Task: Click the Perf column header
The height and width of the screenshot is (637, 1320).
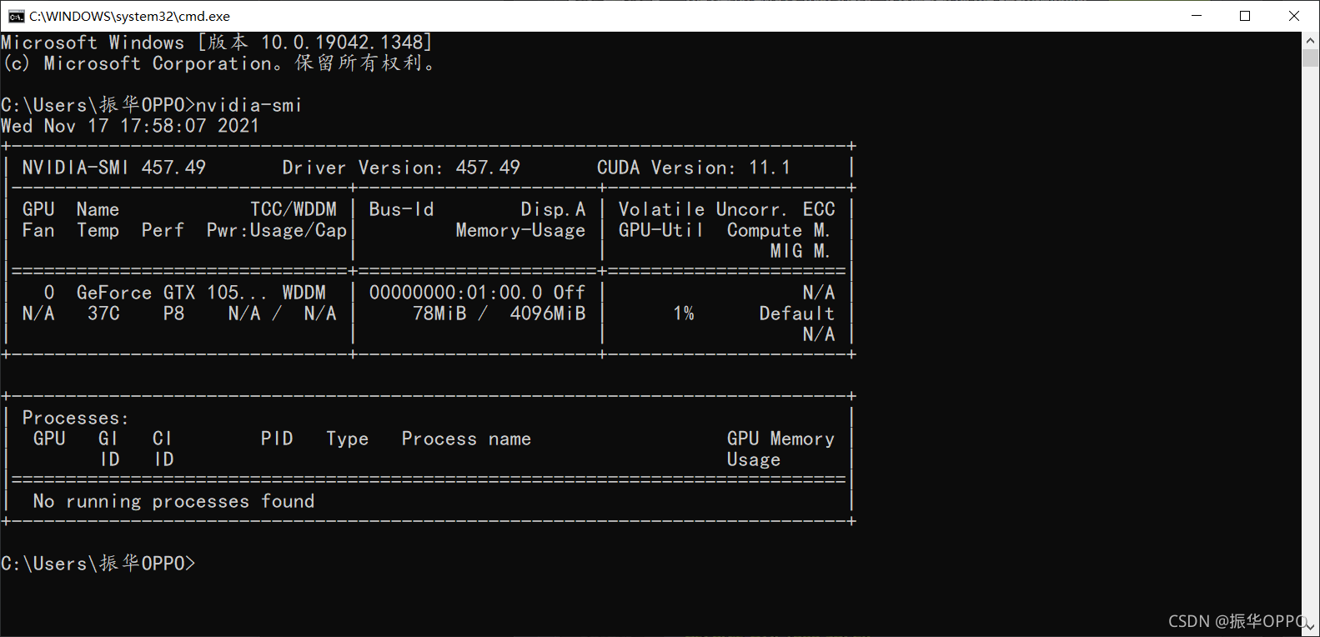Action: pos(163,230)
